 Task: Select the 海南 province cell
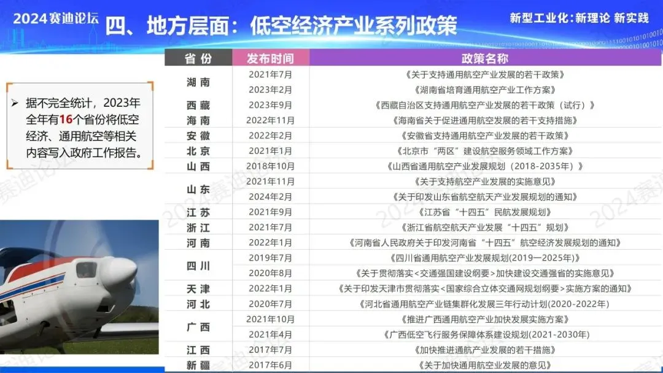tap(198, 120)
